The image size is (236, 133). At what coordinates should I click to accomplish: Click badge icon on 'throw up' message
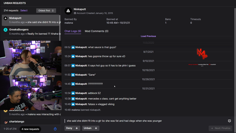(73, 57)
